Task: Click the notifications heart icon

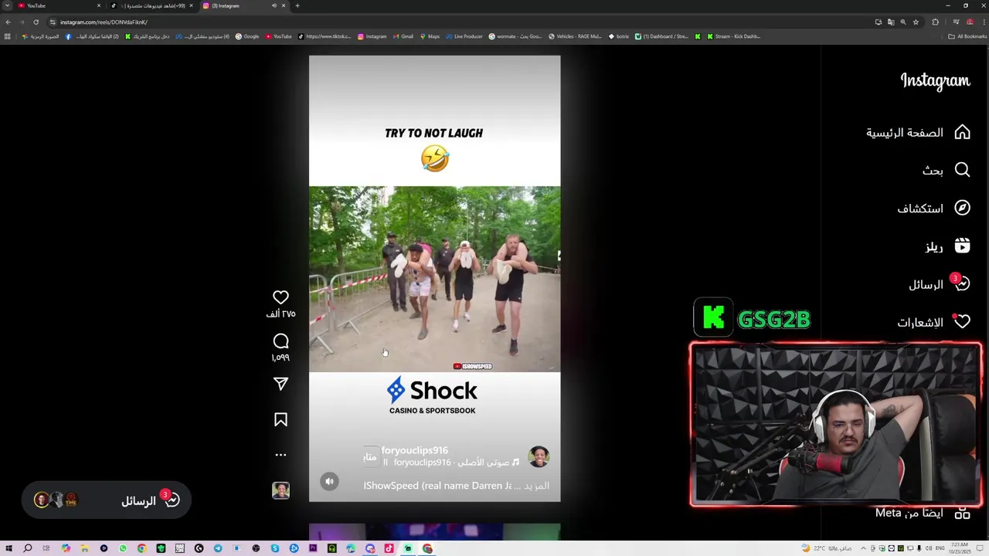Action: tap(962, 322)
